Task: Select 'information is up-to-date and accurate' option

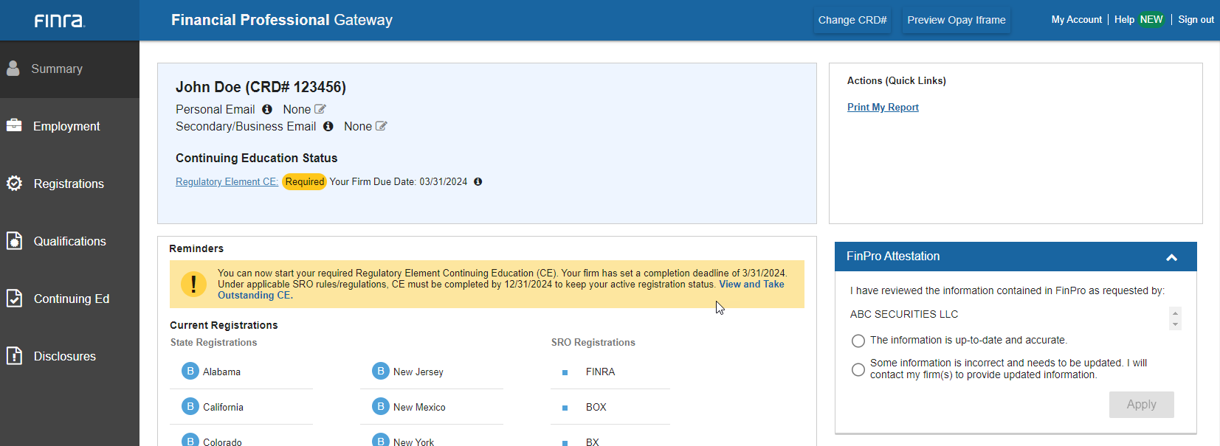Action: [858, 341]
